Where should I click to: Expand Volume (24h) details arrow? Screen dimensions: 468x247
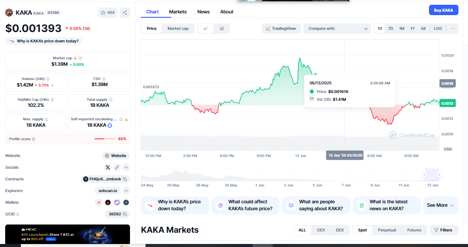(x=53, y=85)
